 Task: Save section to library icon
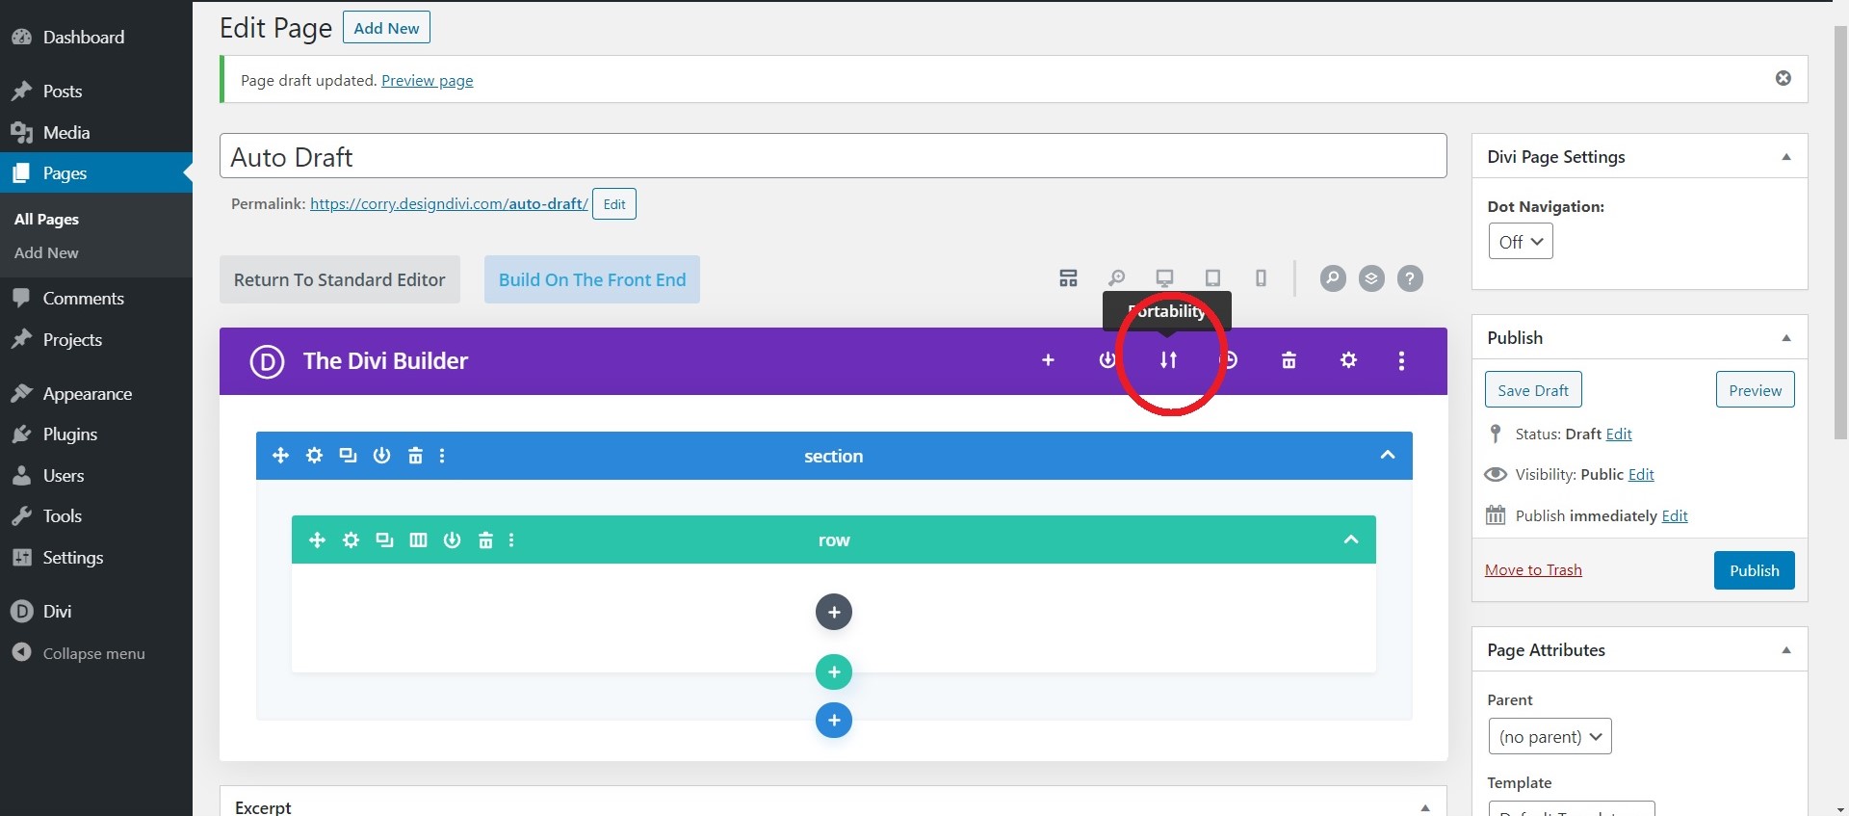[x=381, y=456]
